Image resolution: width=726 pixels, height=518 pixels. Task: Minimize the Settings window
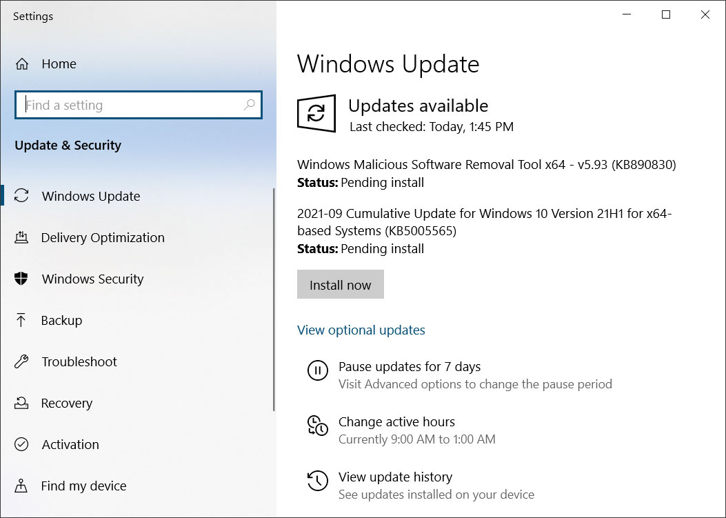pos(627,14)
